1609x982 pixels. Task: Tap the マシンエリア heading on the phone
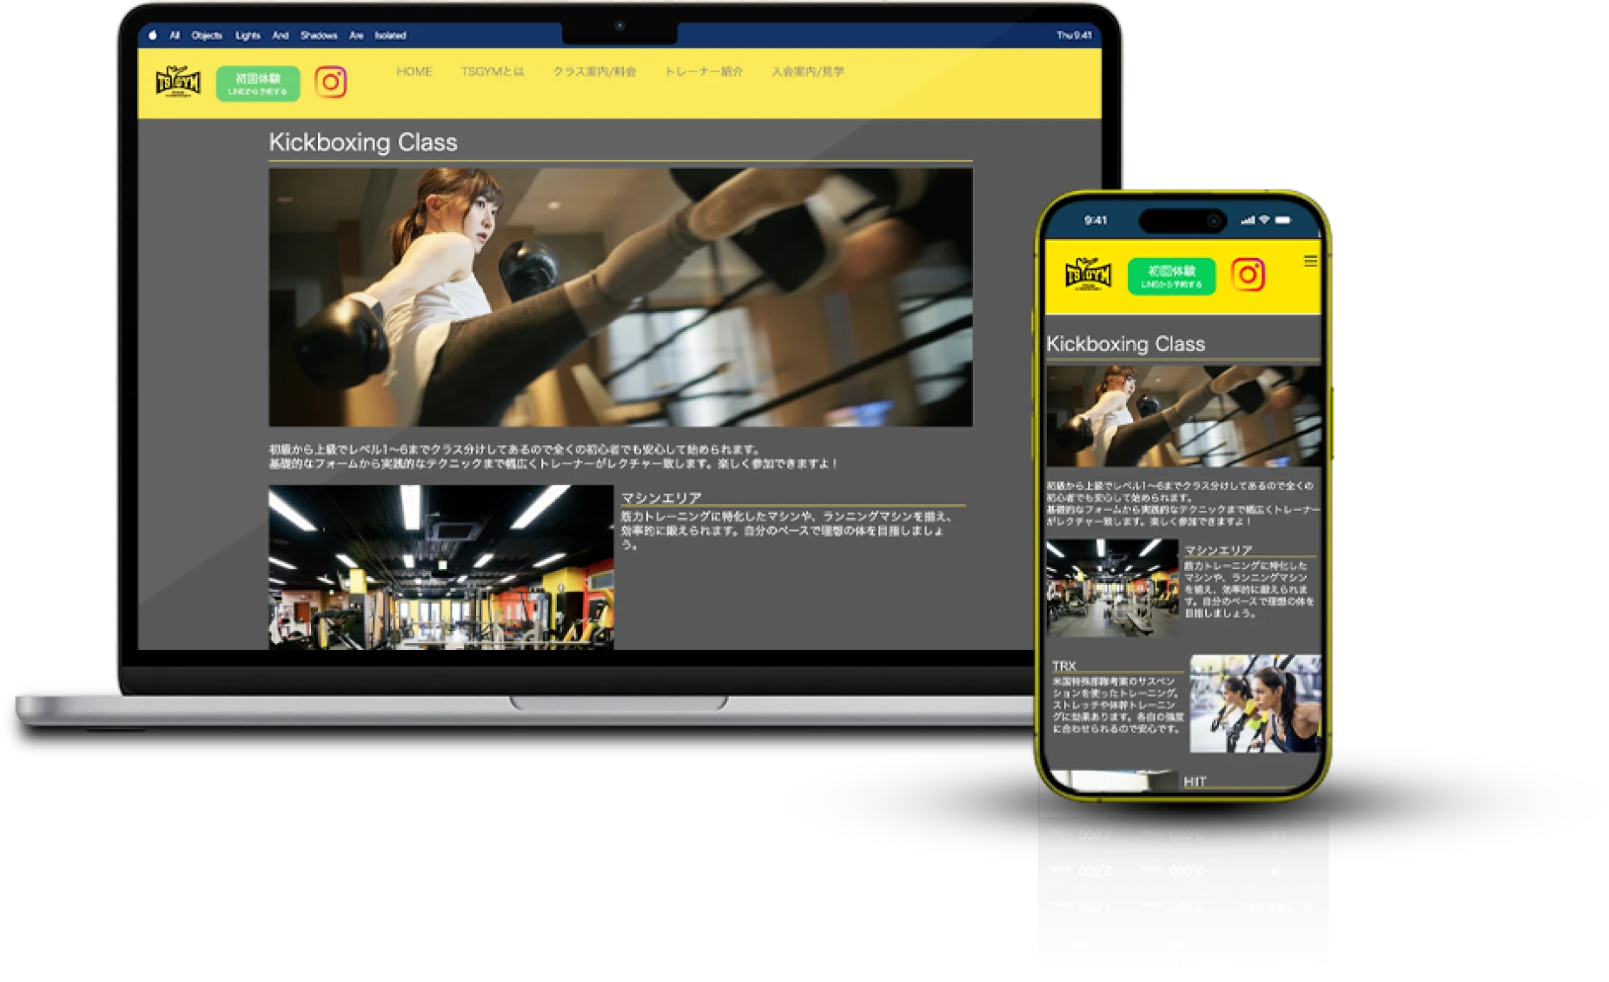pos(1218,550)
